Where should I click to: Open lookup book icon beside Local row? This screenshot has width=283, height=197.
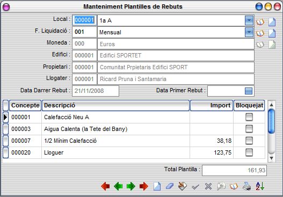260,22
